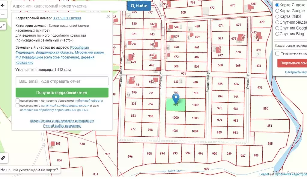Click the email input field
The image size is (307, 179).
pos(62,81)
